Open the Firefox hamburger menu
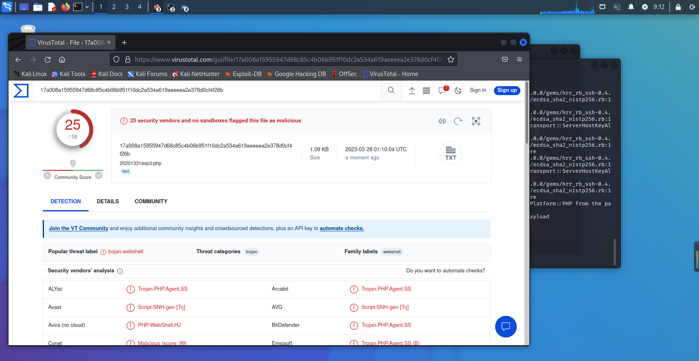 [520, 60]
